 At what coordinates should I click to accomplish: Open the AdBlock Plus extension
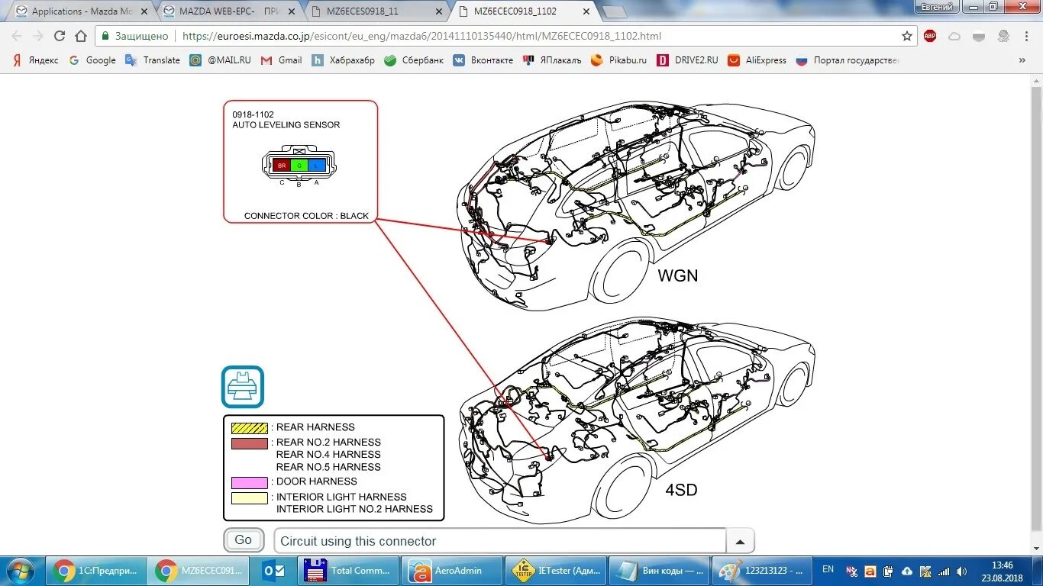[x=930, y=36]
